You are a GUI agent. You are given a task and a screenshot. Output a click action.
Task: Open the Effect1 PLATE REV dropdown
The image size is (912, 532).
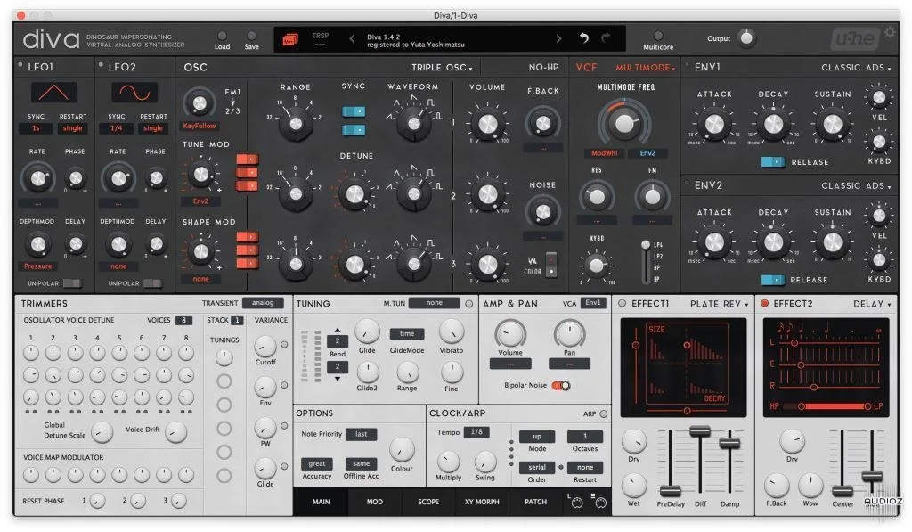(719, 304)
